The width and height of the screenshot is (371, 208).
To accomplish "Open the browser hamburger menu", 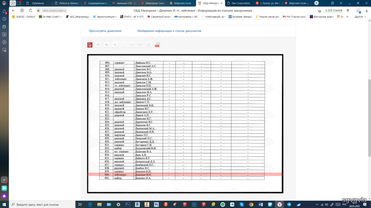I will pos(341,3).
